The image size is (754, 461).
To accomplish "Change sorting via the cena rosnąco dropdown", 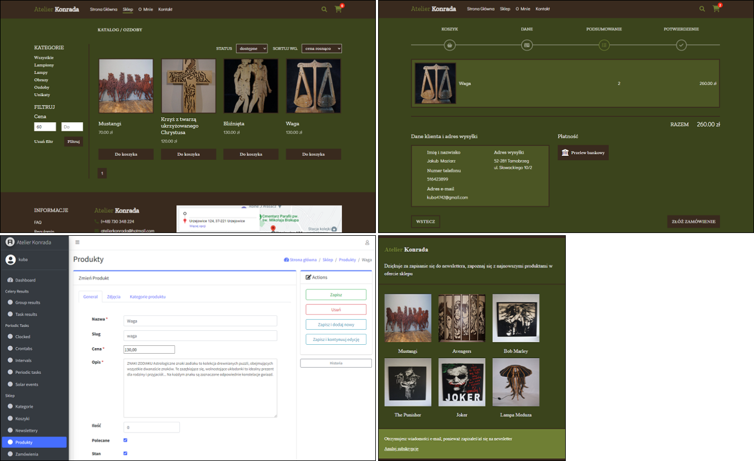I will pos(322,49).
